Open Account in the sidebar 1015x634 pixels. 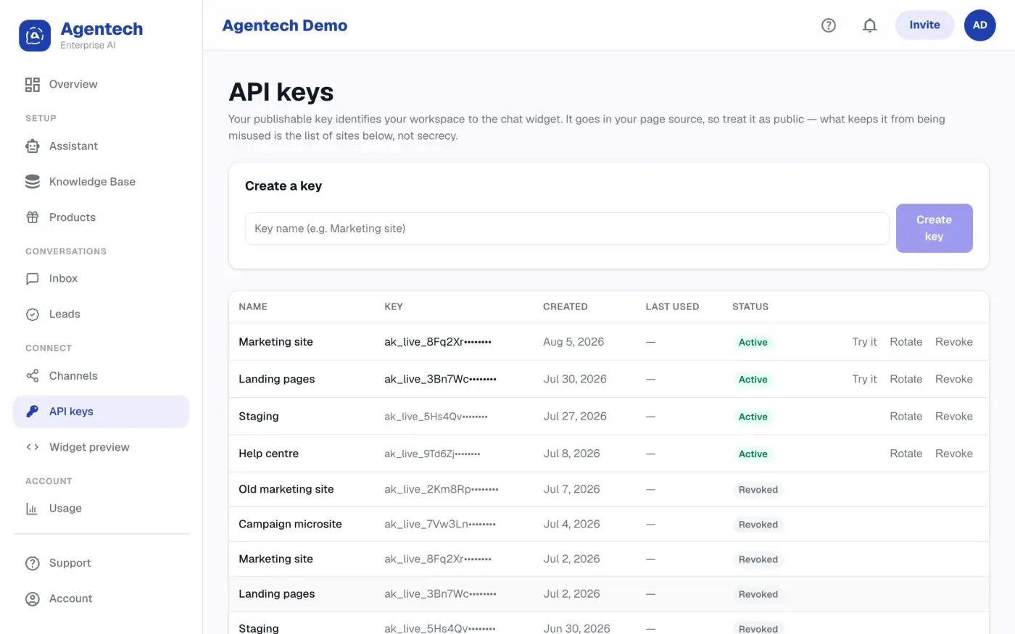pos(101,599)
